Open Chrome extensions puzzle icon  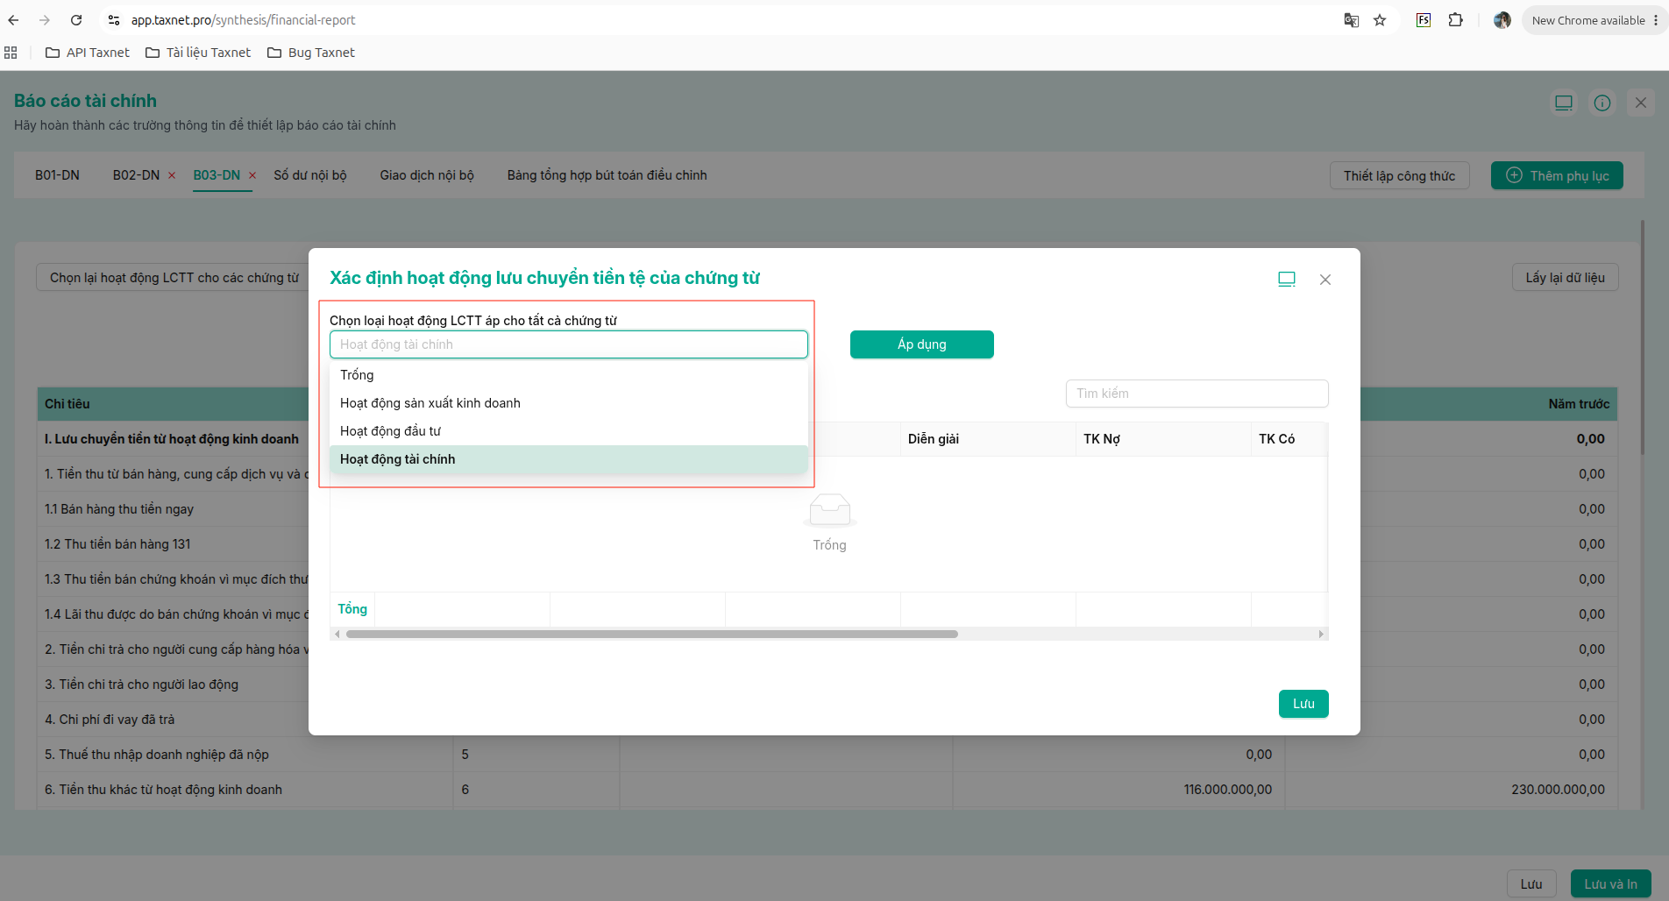pyautogui.click(x=1455, y=20)
